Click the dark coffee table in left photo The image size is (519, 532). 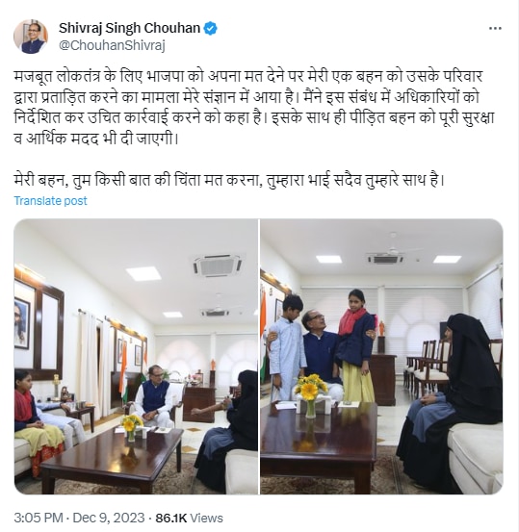(114, 456)
